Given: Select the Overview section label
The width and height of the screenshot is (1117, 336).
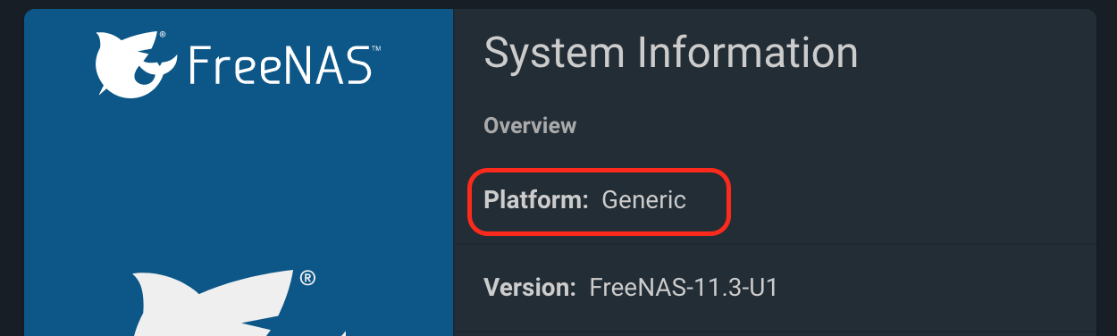Looking at the screenshot, I should 530,125.
